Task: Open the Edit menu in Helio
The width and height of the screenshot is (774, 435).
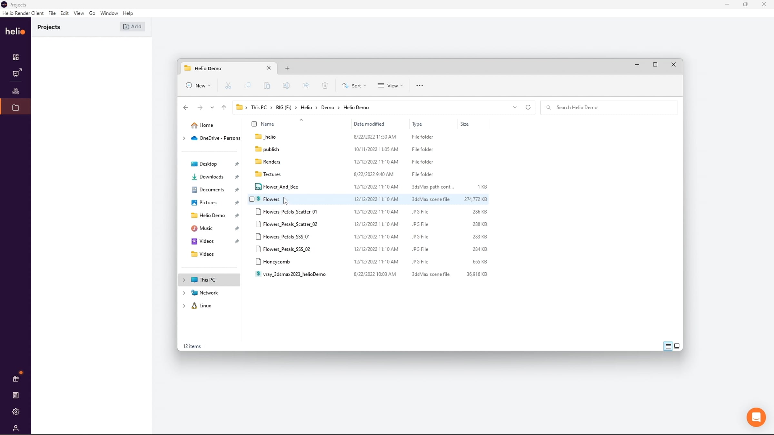Action: click(x=64, y=13)
